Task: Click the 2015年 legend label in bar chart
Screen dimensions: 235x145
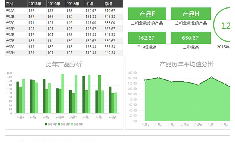Action: tap(78, 125)
